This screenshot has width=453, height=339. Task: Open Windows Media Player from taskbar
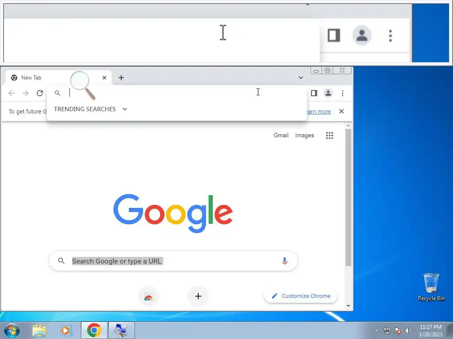66,330
